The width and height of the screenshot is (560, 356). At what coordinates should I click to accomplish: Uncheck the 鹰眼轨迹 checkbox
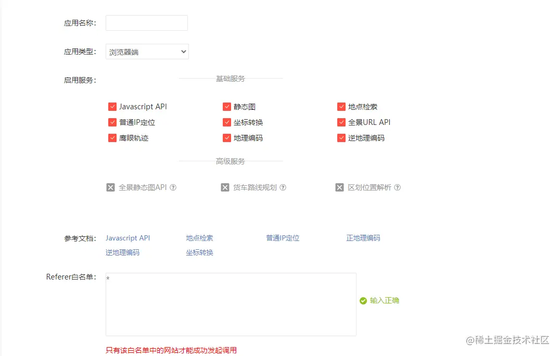[112, 137]
